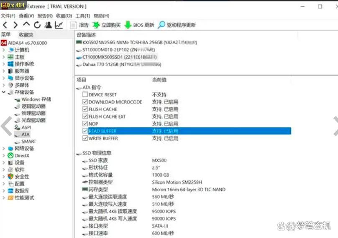Click the DirectX Xbox logo icon
This screenshot has width=338, height=238.
[10, 155]
